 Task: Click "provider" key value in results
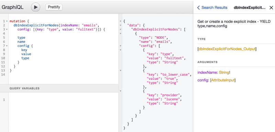(x=170, y=95)
